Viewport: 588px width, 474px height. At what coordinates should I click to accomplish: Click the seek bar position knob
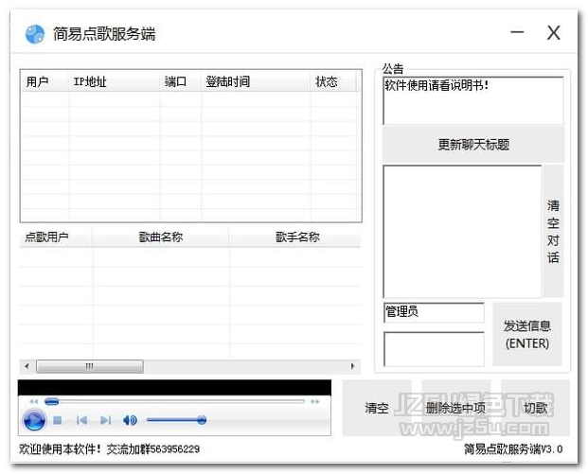52,402
